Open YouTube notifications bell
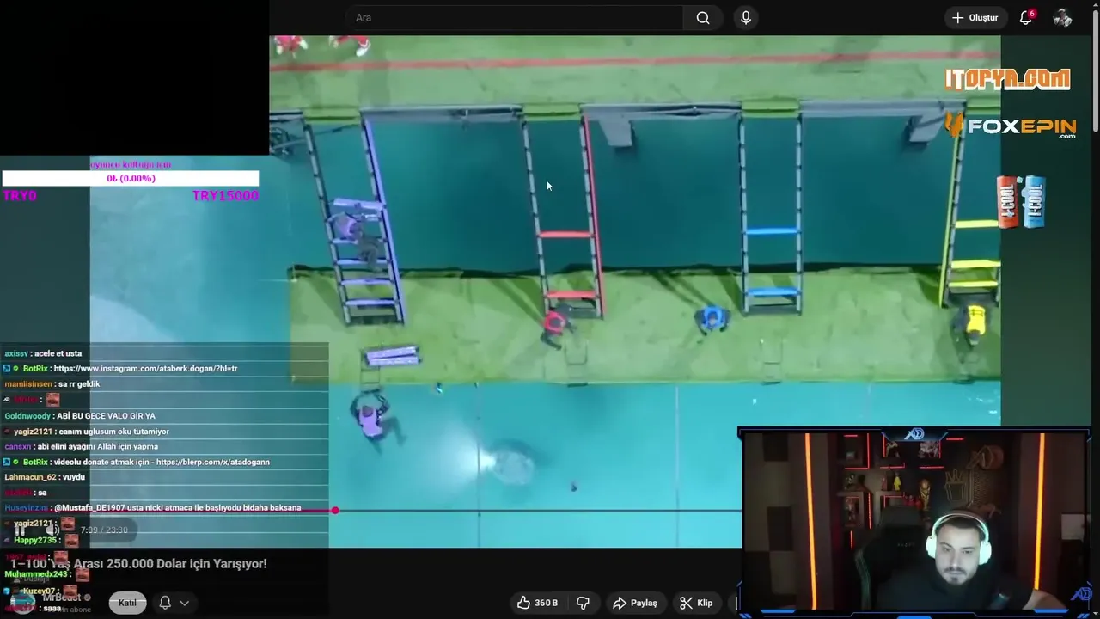 click(x=1025, y=18)
